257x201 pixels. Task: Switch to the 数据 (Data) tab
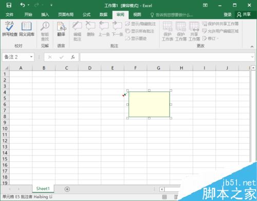[x=103, y=14]
